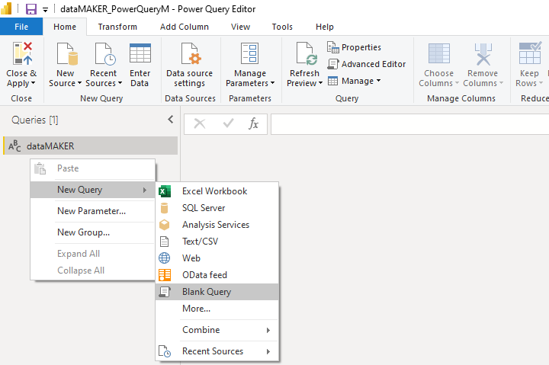Select the dataMAKER query
Image resolution: width=549 pixels, height=365 pixels.
90,146
